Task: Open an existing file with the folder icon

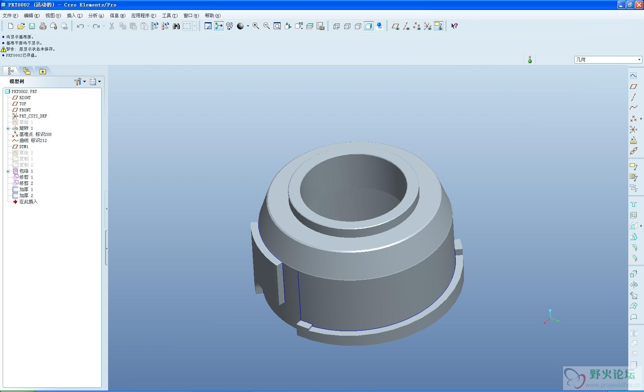Action: [x=21, y=26]
